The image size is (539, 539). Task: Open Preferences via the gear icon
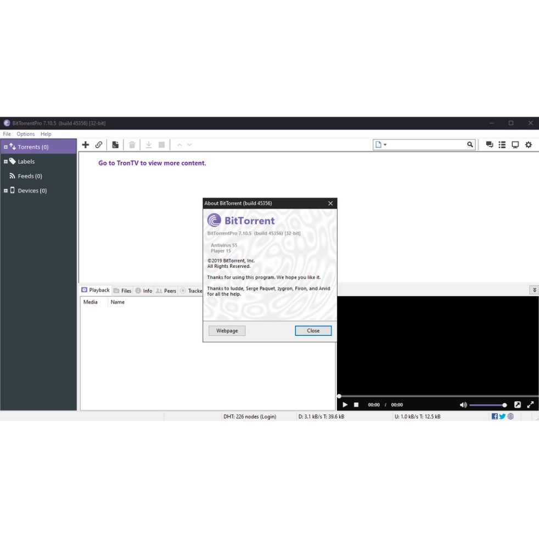[529, 145]
